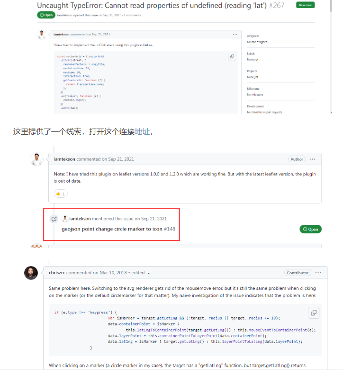Image resolution: width=343 pixels, height=370 pixels.
Task: Click the cross-reference icon beside mentioned issue
Action: pyautogui.click(x=54, y=219)
